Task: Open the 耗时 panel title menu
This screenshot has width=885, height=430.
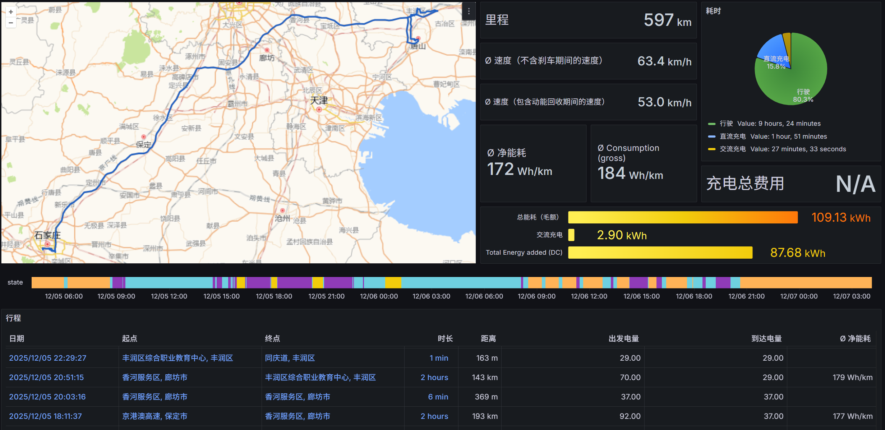Action: point(713,11)
